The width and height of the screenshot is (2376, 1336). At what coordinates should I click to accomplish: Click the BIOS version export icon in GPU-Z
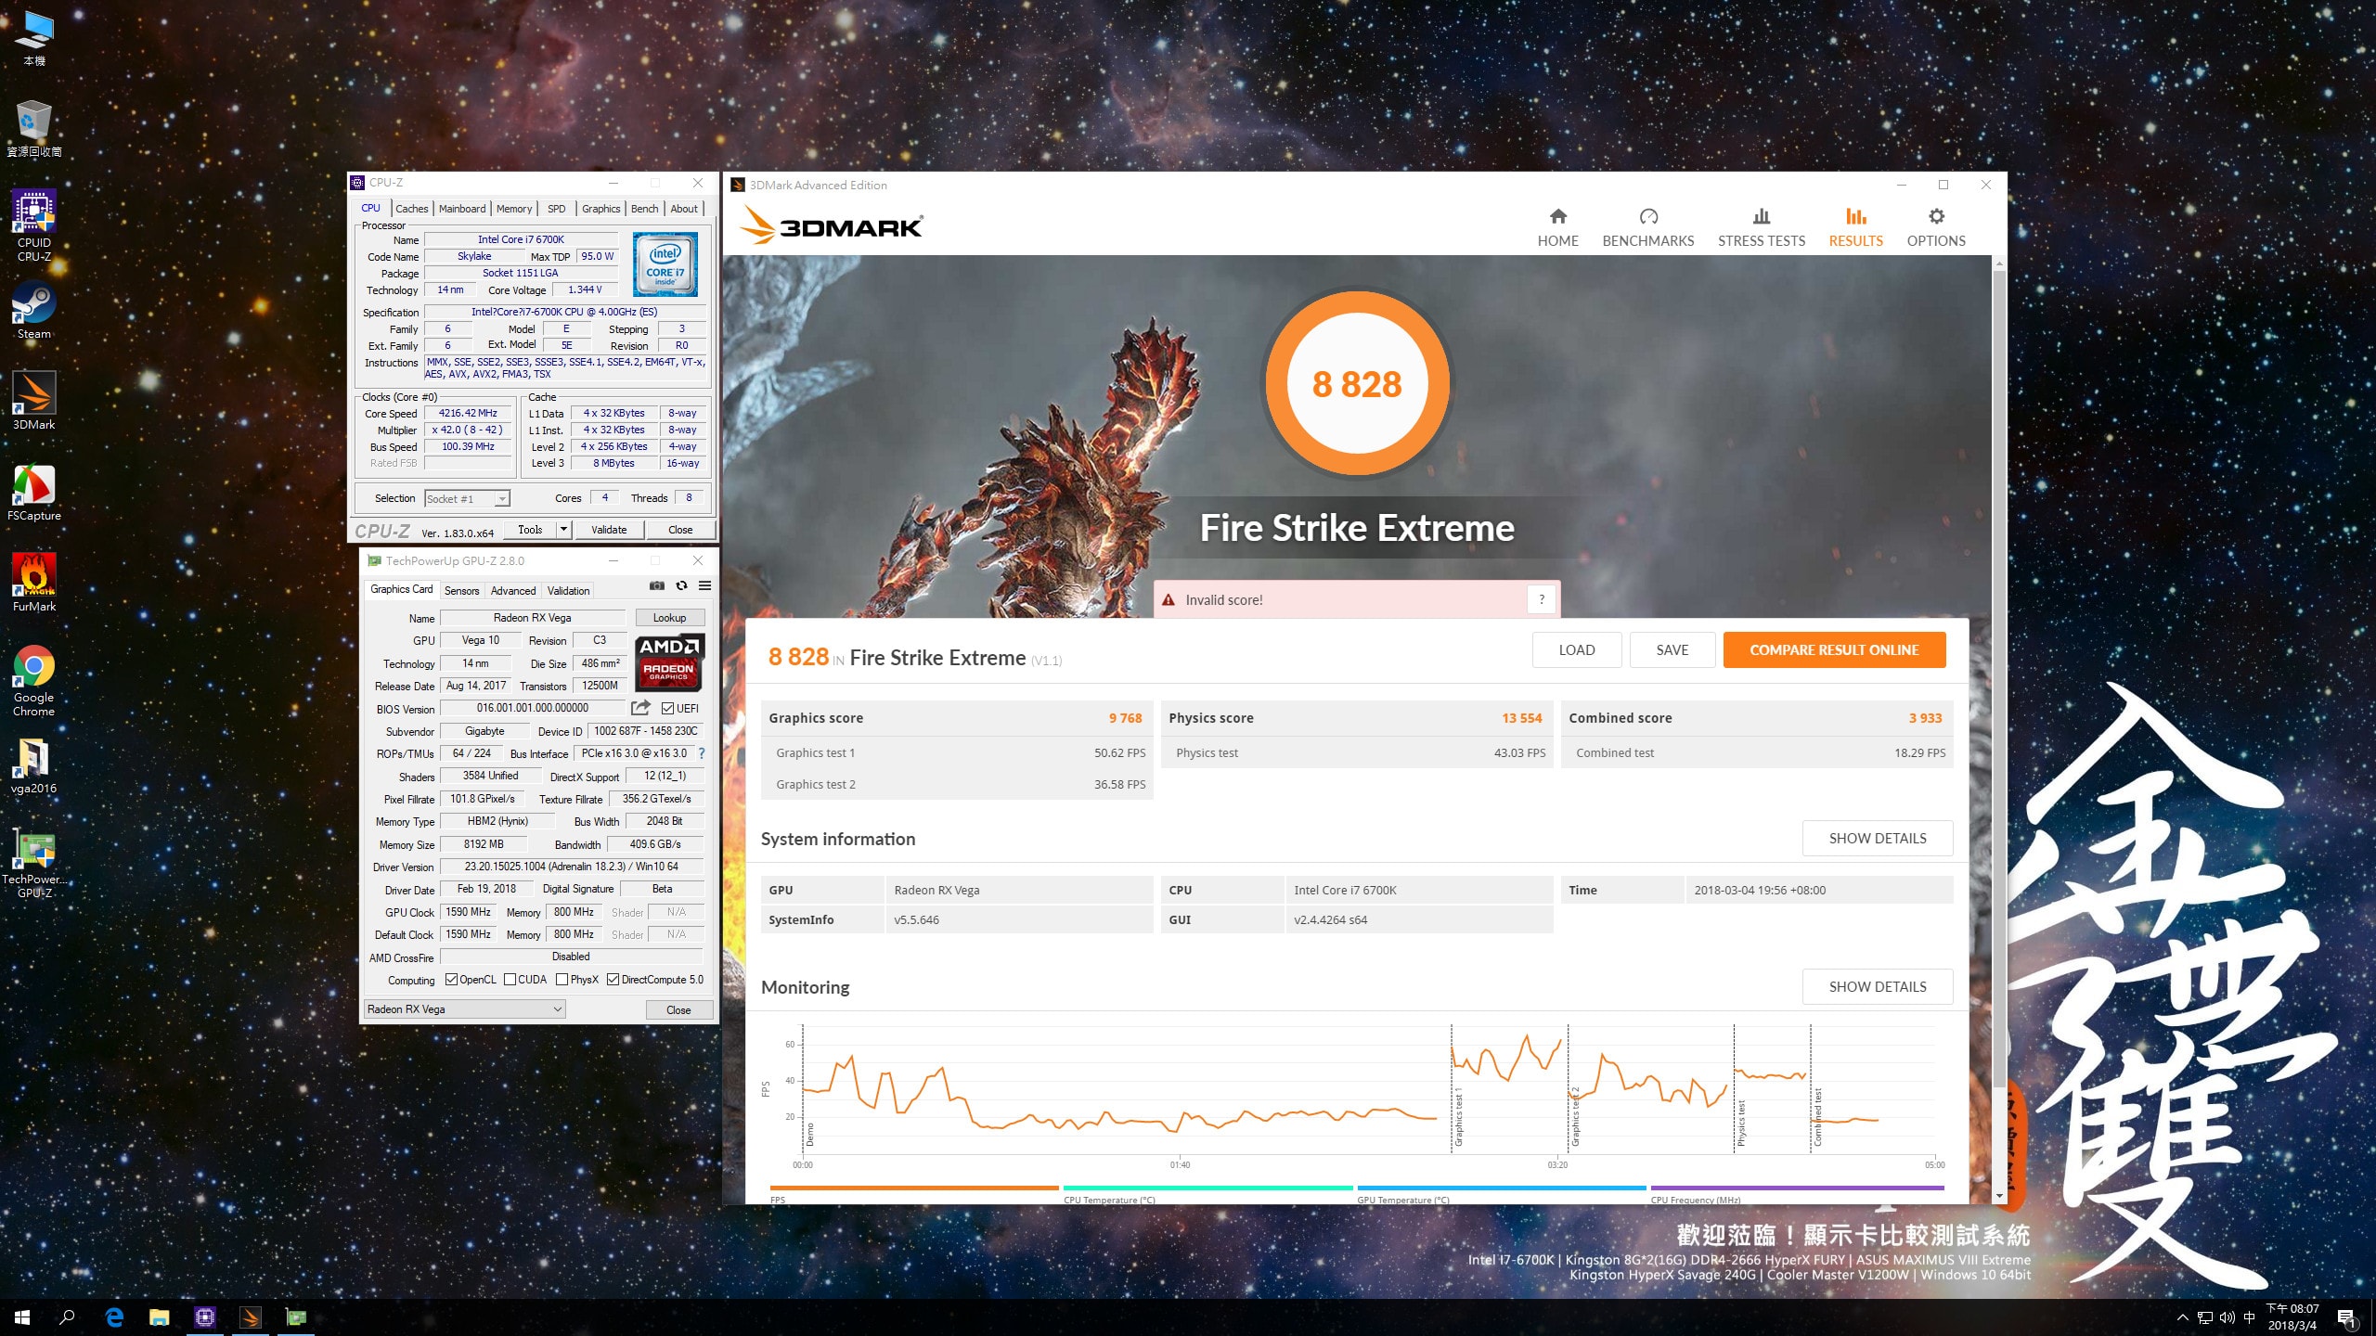point(640,708)
